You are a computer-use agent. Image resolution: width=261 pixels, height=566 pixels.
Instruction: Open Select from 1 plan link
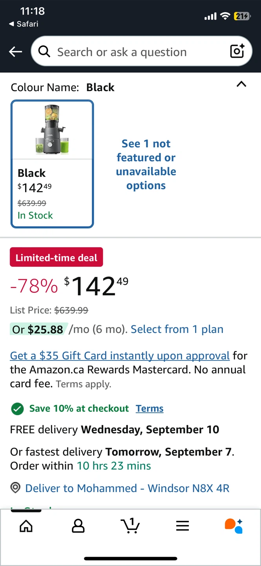point(177,329)
